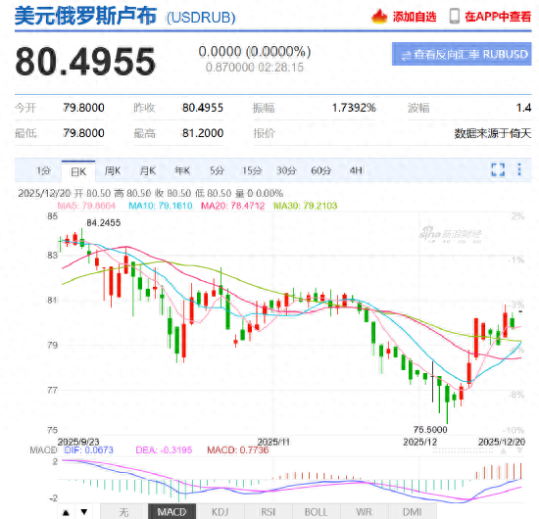The image size is (539, 519).
Task: Click the DEA: -0.3195 readout
Action: 164,449
